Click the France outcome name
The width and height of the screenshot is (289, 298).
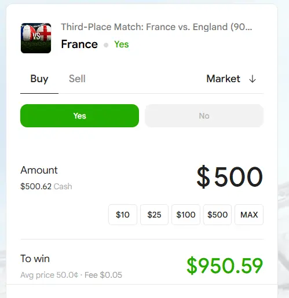[x=79, y=44]
